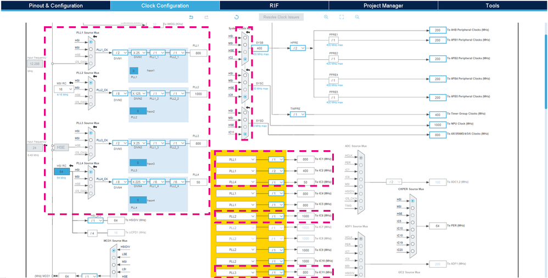Click the undo arrow in the toolbar
Screen dimensions: 548x278
click(191, 17)
